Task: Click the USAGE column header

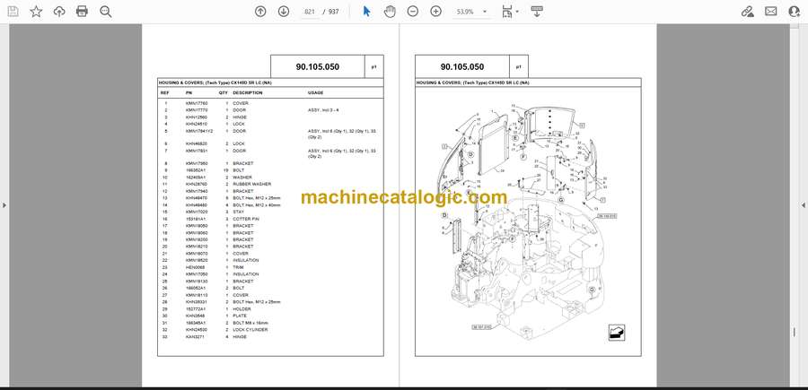Action: pyautogui.click(x=315, y=93)
